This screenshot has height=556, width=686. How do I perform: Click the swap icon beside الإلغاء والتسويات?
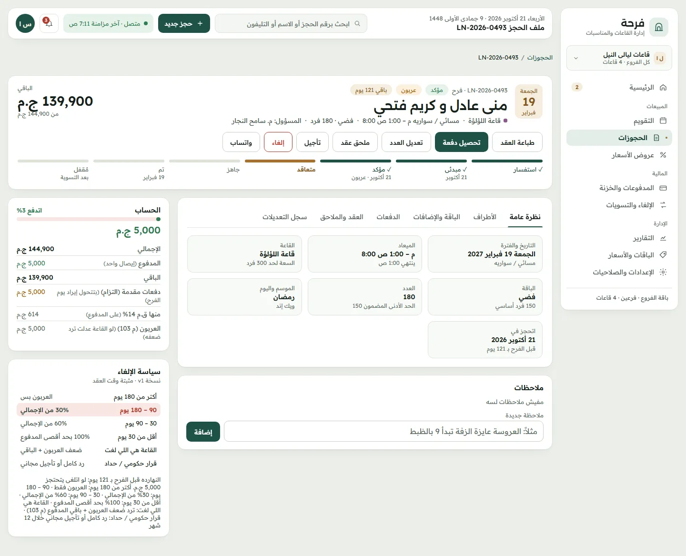663,205
